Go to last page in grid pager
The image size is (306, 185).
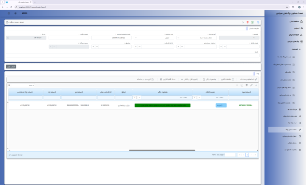(x=255, y=155)
